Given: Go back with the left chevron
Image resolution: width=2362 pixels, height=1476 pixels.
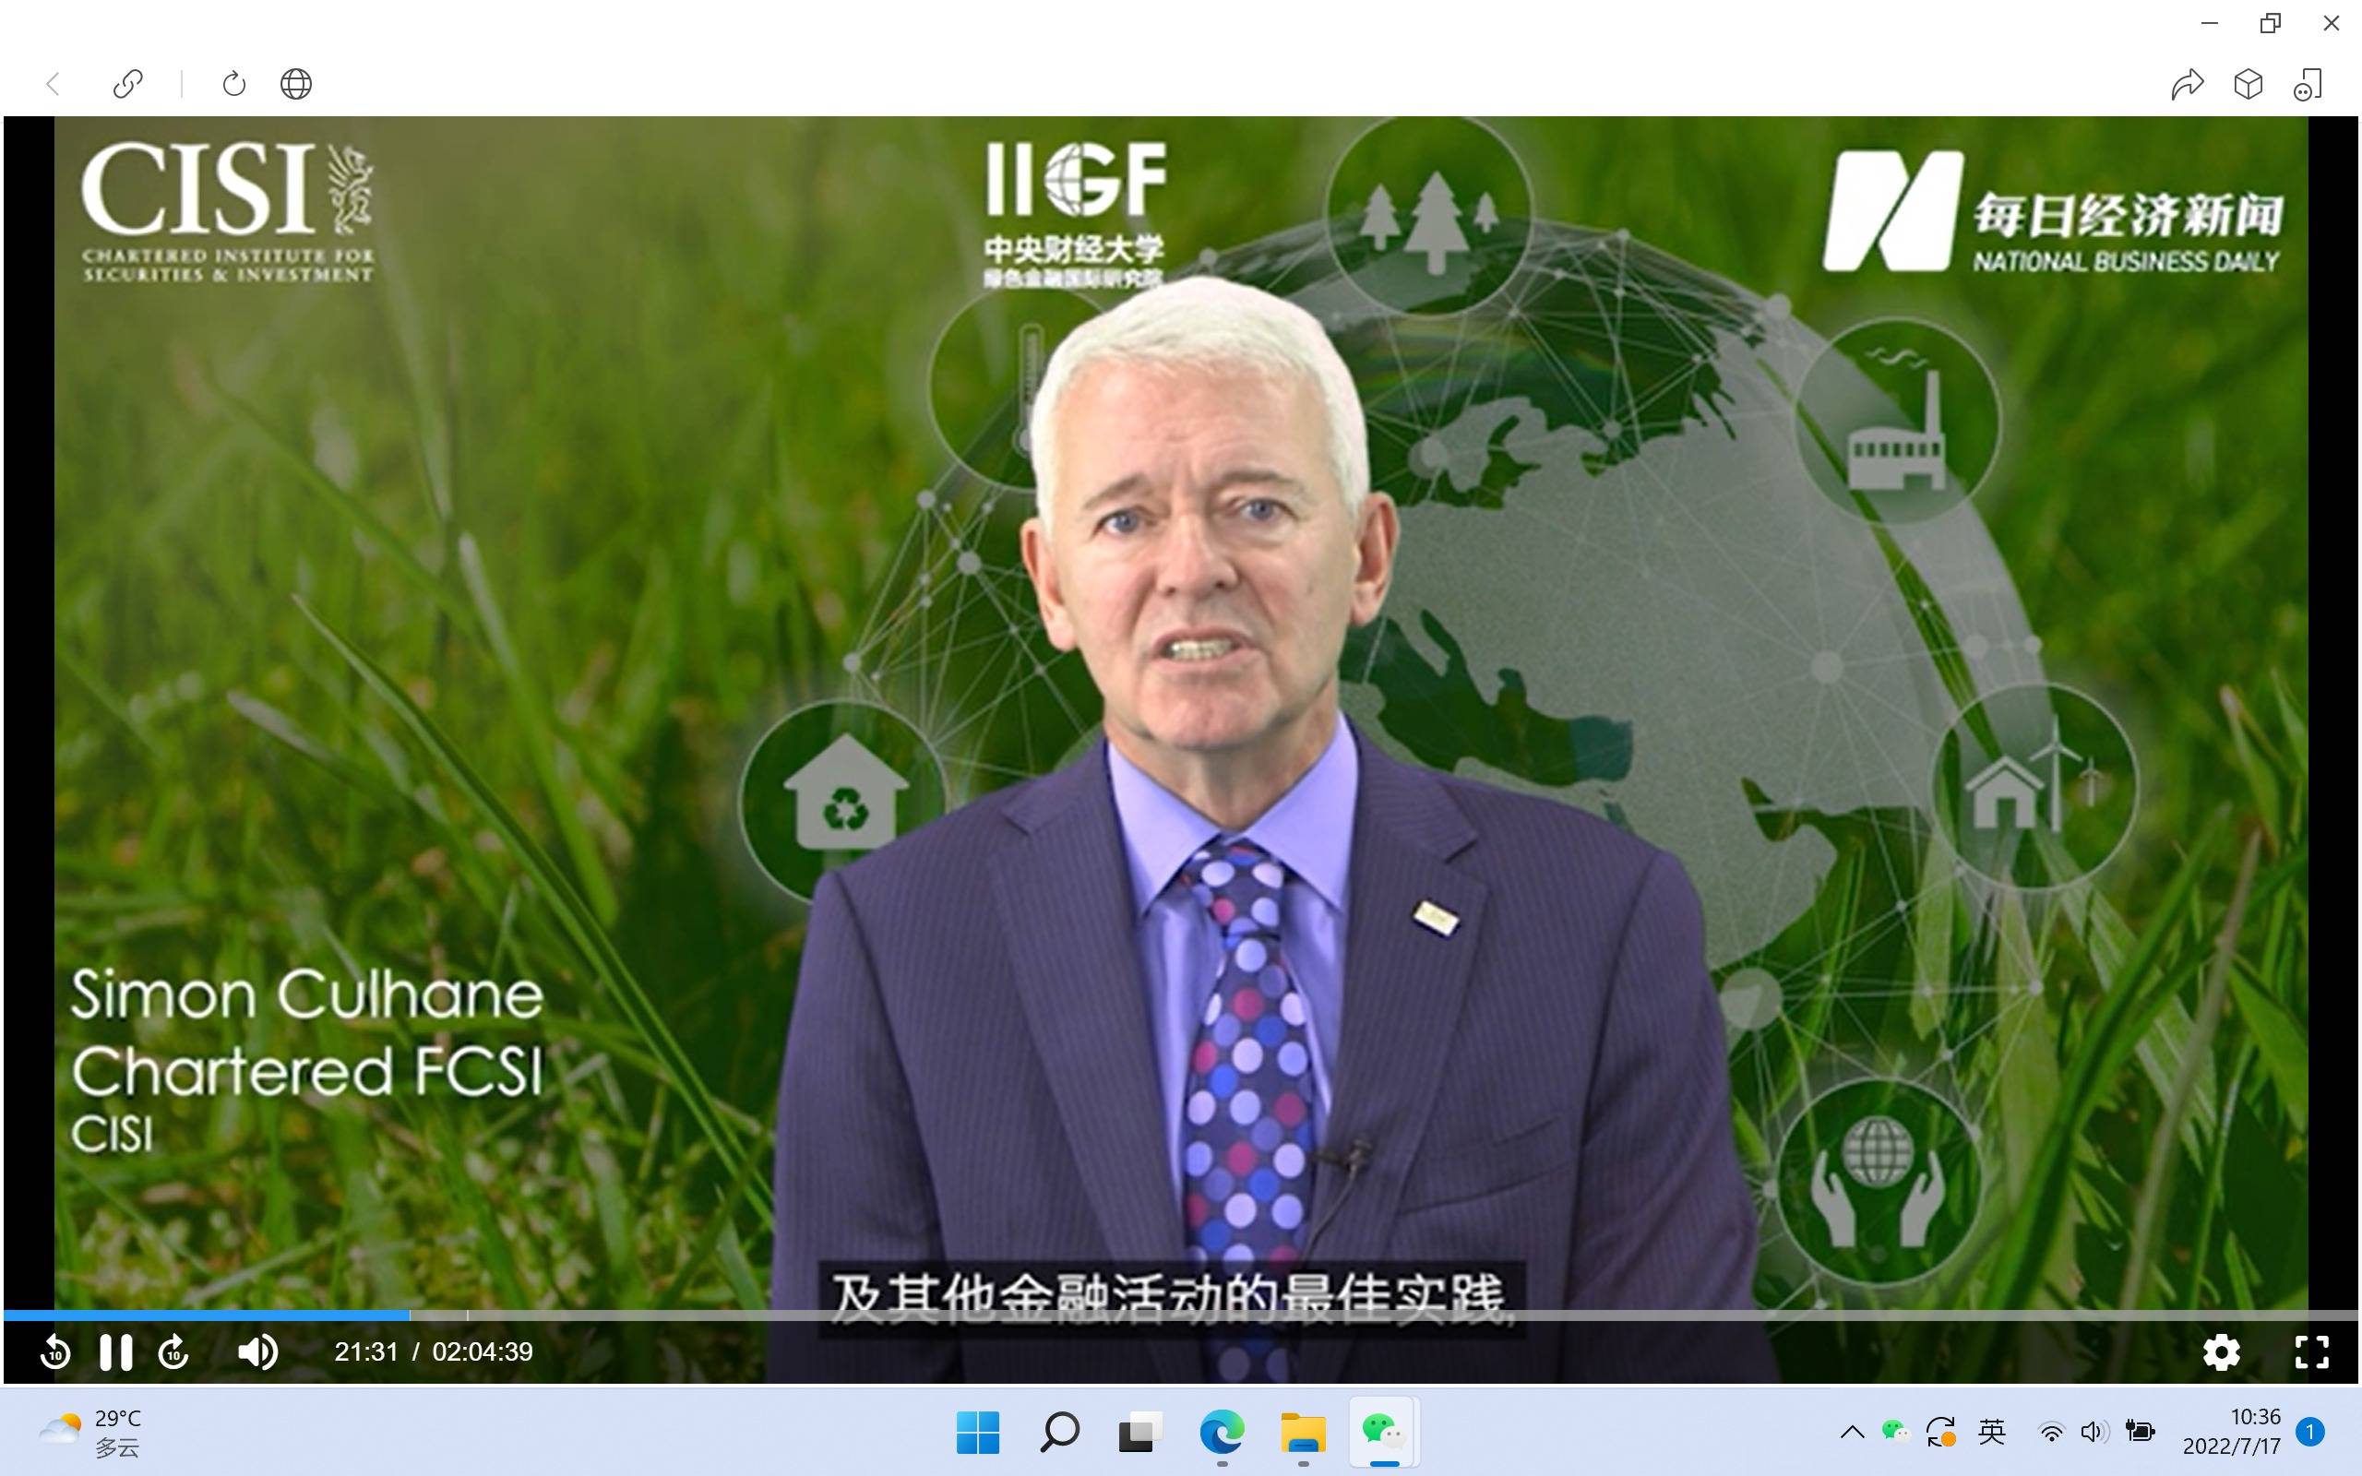Looking at the screenshot, I should coord(54,84).
